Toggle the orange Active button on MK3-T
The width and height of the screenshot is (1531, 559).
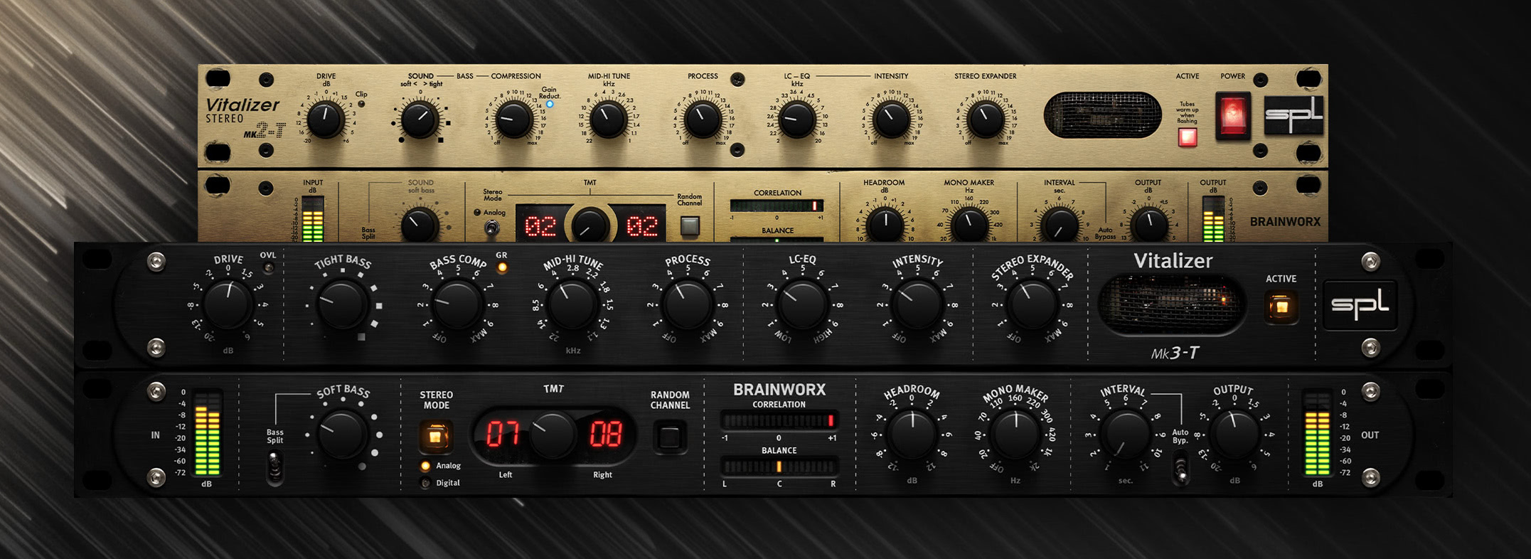pyautogui.click(x=1281, y=307)
